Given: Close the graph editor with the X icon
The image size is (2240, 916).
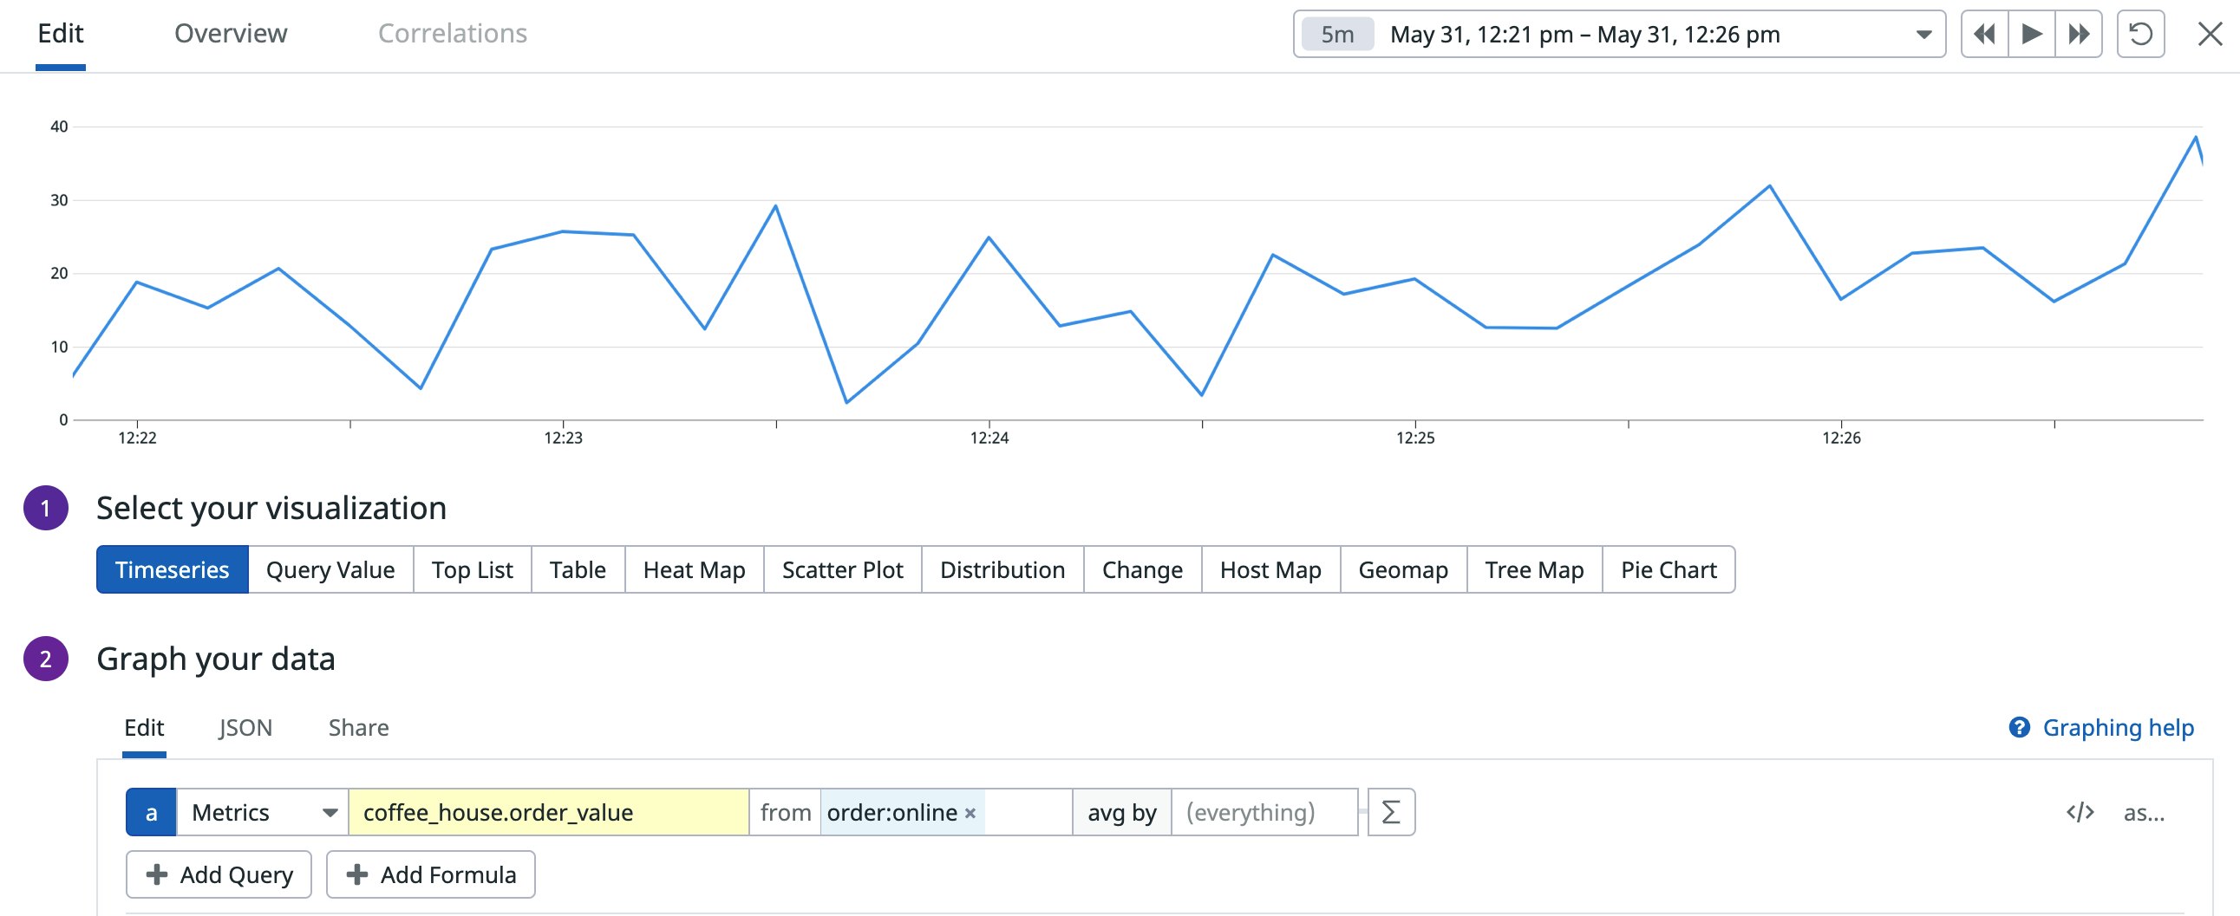Looking at the screenshot, I should pyautogui.click(x=2210, y=35).
